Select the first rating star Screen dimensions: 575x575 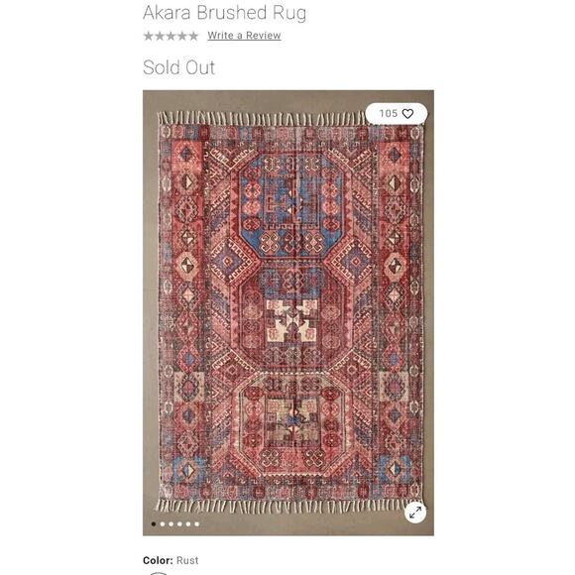[x=149, y=36]
